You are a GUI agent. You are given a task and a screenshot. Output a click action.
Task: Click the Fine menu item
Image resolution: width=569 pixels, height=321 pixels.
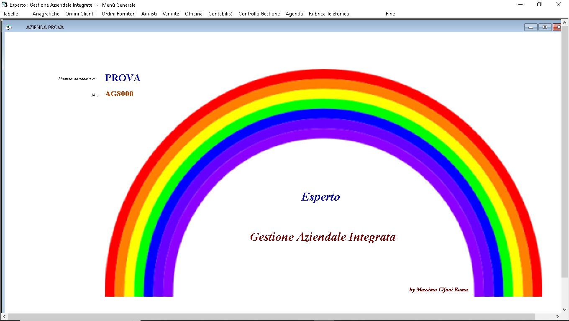[x=390, y=14]
